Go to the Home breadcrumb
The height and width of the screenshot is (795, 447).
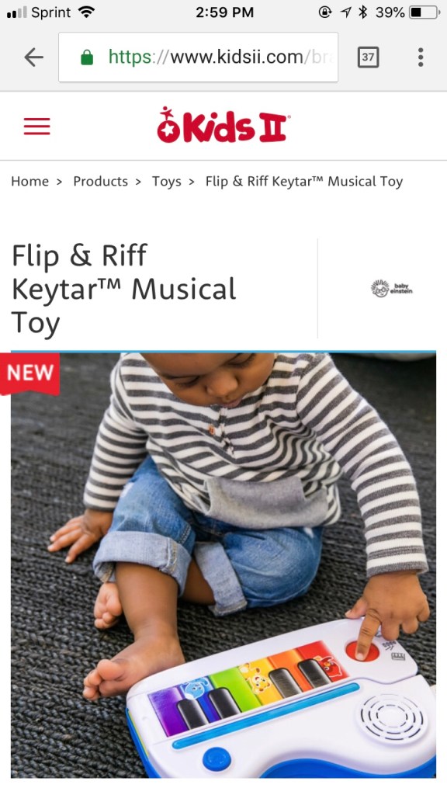coord(30,182)
